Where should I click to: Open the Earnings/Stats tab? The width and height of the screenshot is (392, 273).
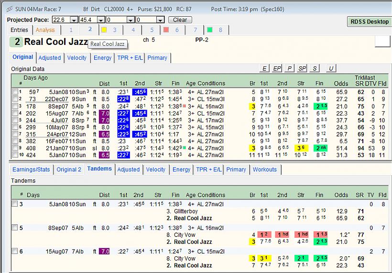pos(31,169)
